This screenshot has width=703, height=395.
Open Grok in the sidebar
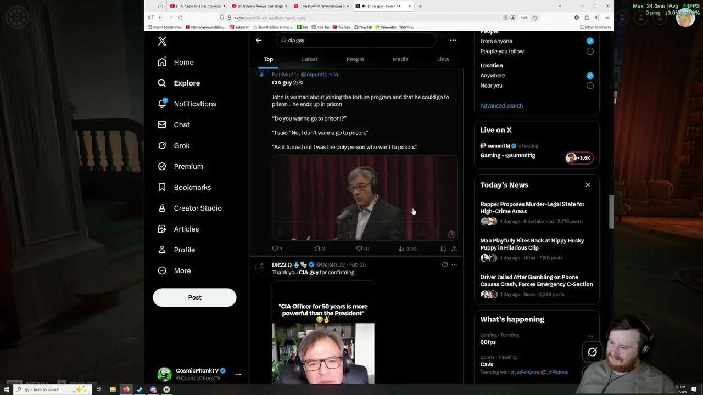[x=174, y=146]
